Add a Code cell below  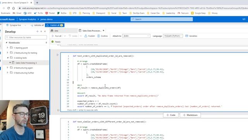point(171,115)
